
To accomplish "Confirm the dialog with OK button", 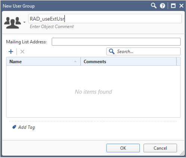I will coord(123,148).
